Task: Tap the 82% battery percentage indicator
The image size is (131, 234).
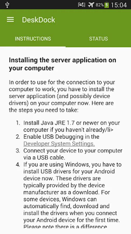Action: pos(100,5)
